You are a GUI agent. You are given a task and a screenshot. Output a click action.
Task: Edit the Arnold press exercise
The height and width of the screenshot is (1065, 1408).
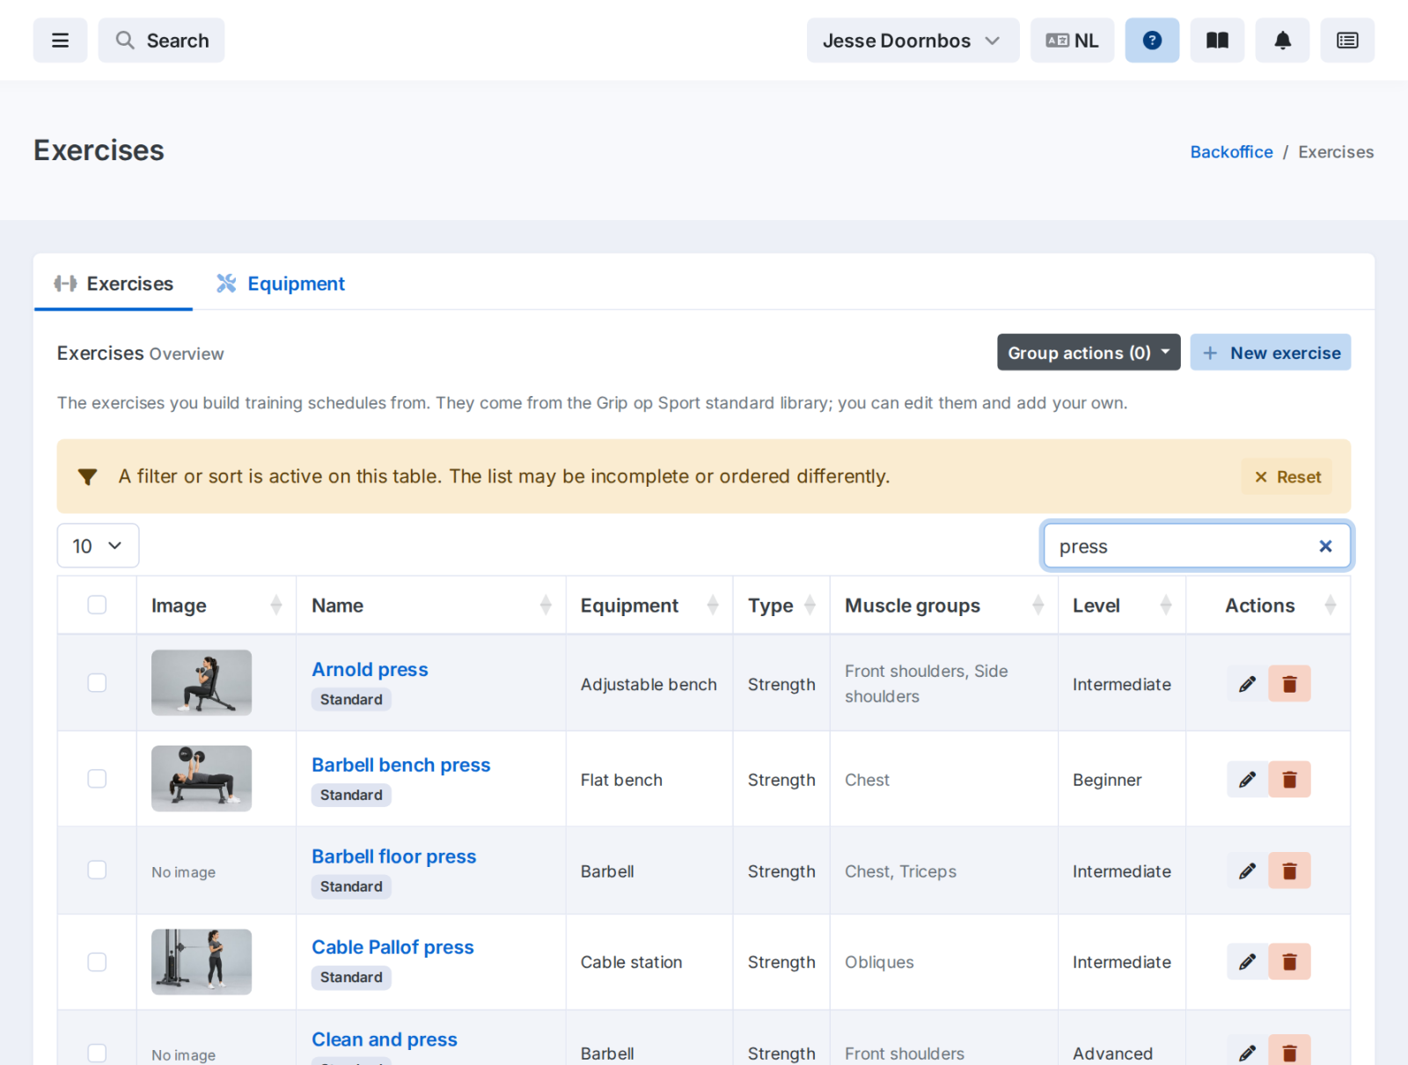pos(1248,684)
